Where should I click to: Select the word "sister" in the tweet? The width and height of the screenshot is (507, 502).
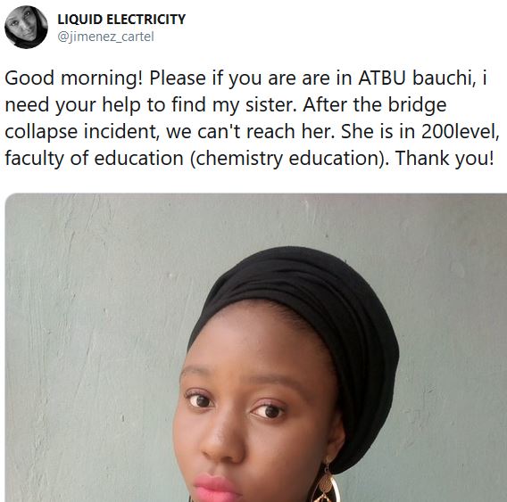[270, 104]
